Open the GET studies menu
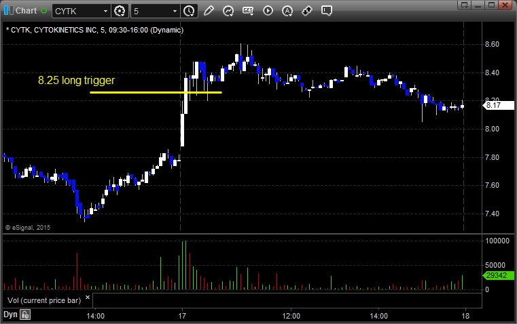This screenshot has width=517, height=324. [248, 11]
